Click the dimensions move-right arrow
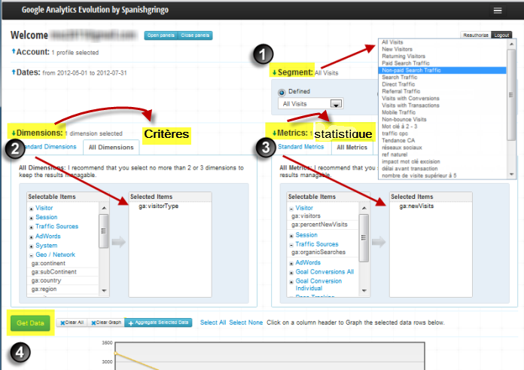The width and height of the screenshot is (524, 370). click(x=119, y=242)
